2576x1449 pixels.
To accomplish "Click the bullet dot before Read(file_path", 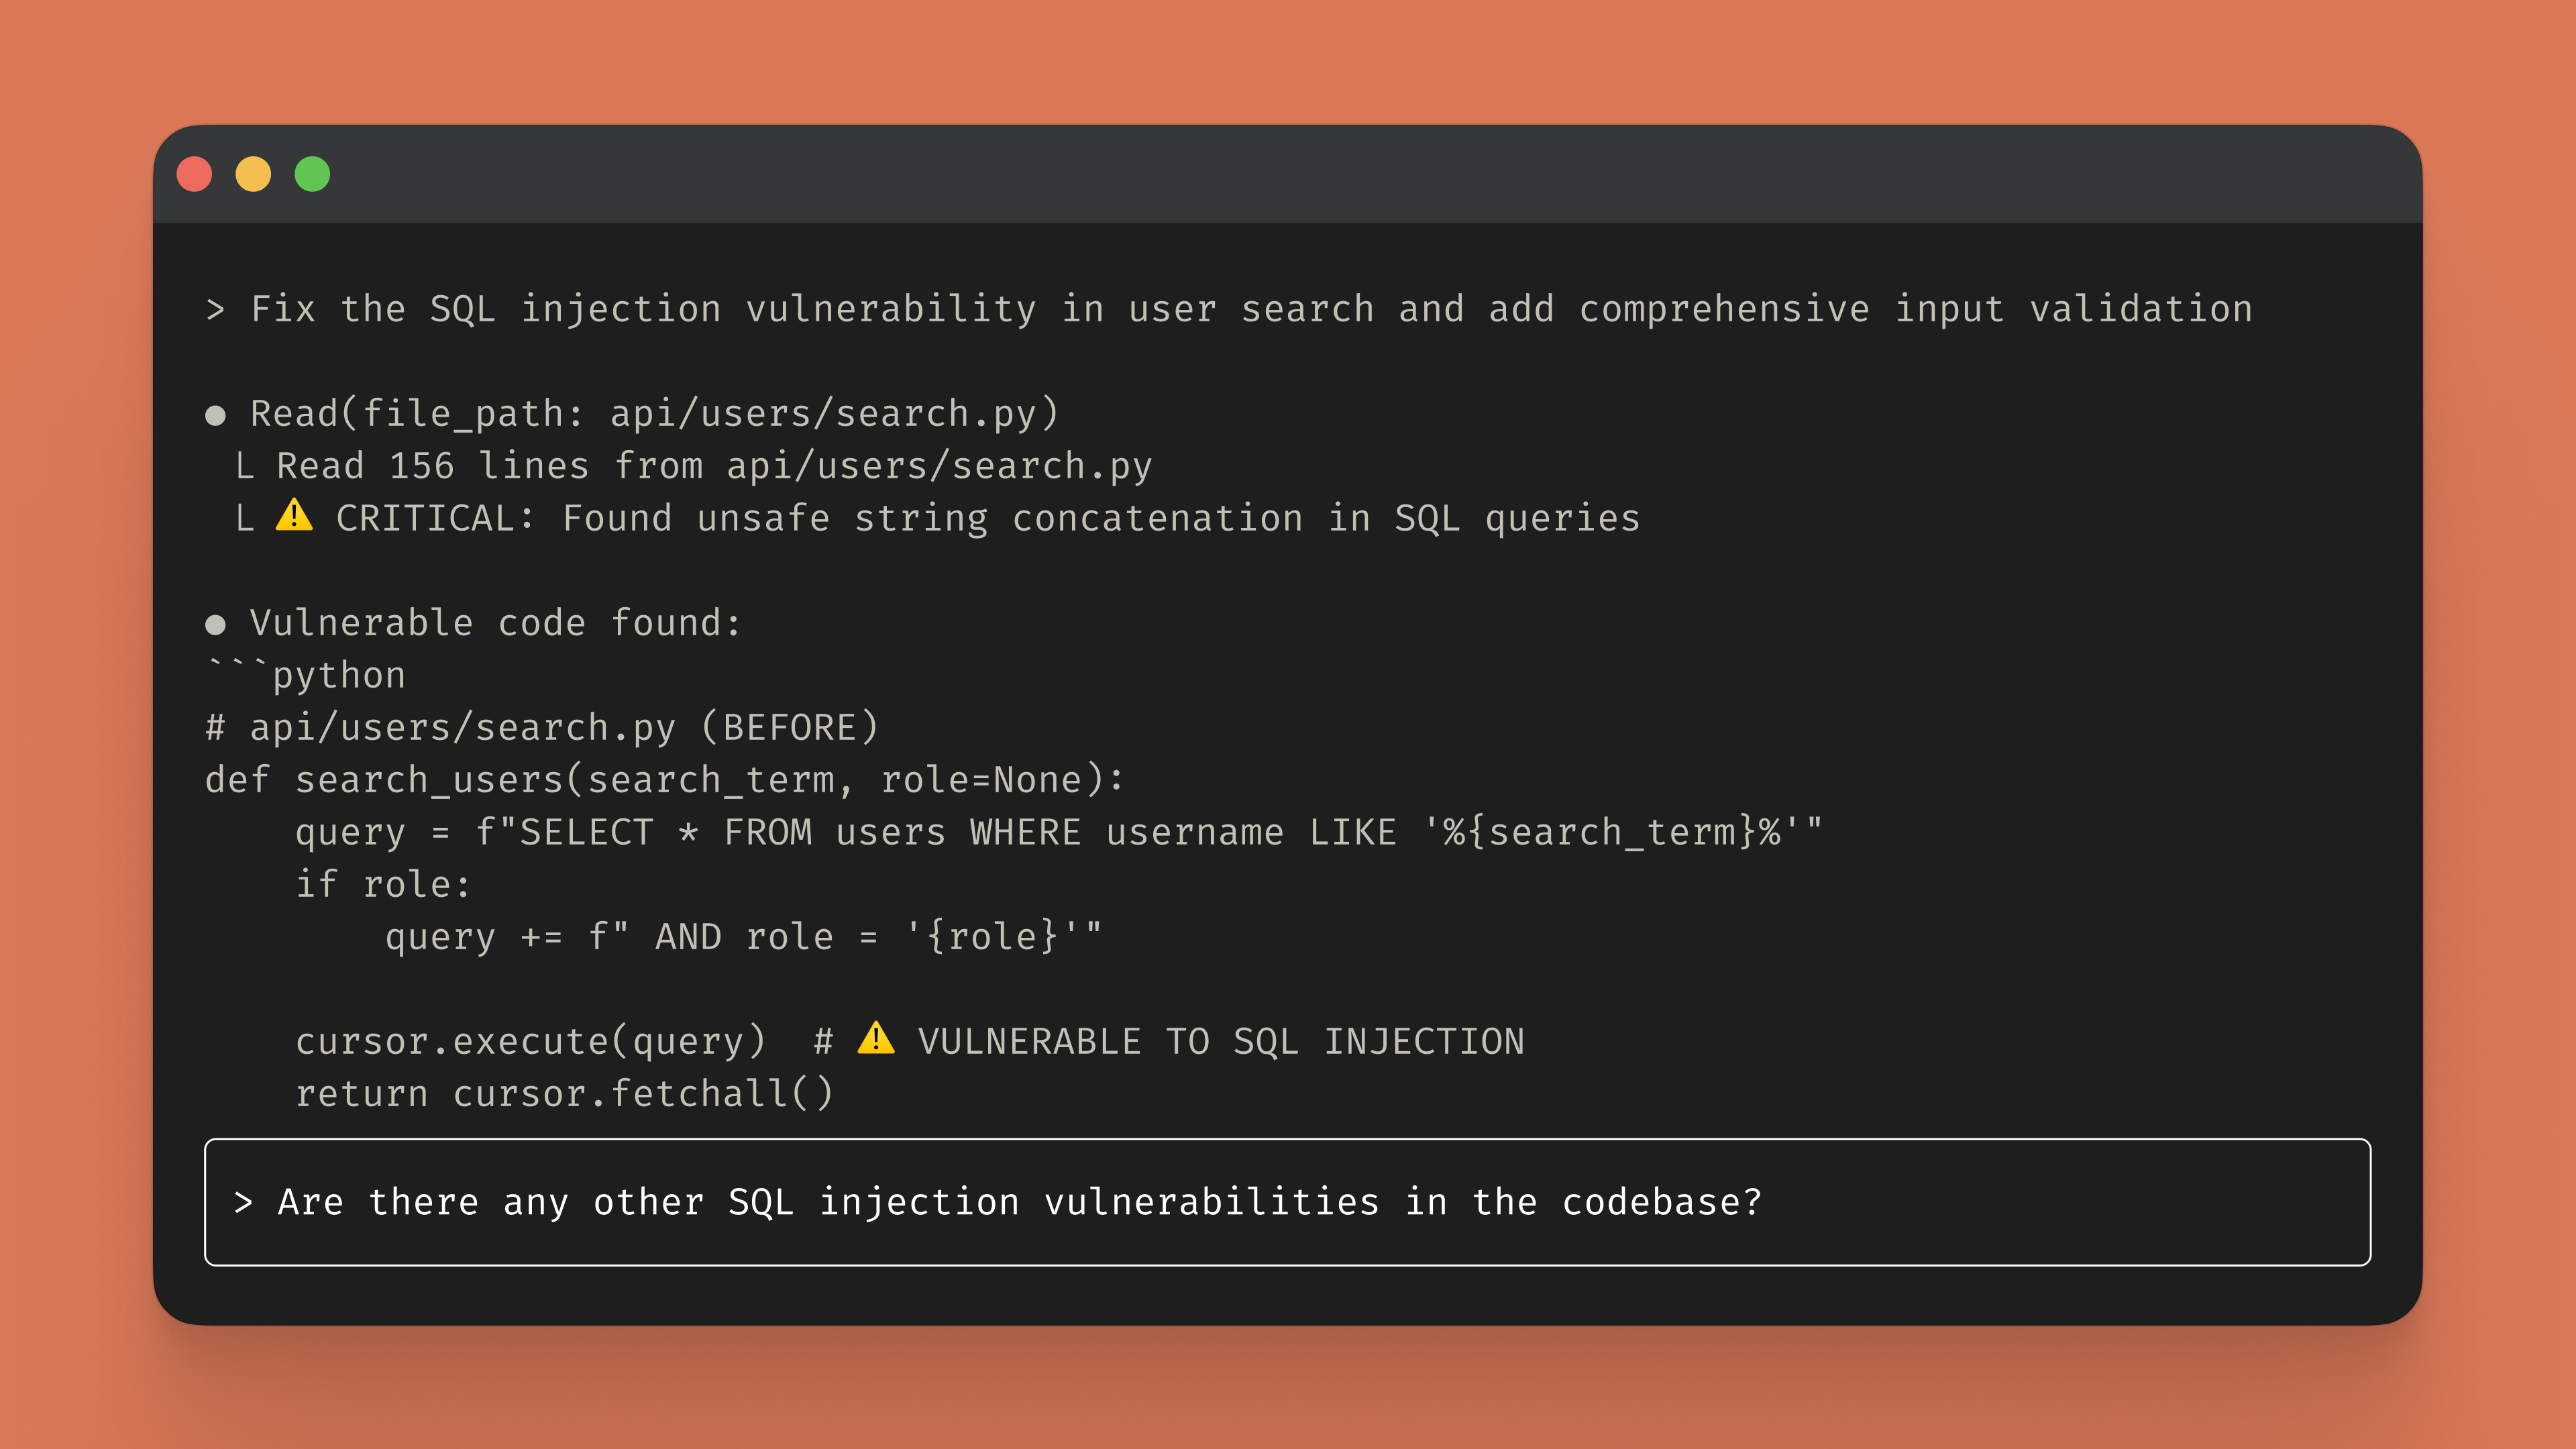I will coord(215,415).
